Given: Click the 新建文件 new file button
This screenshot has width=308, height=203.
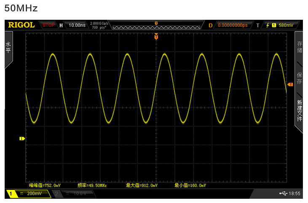Looking at the screenshot, I should pos(299,111).
